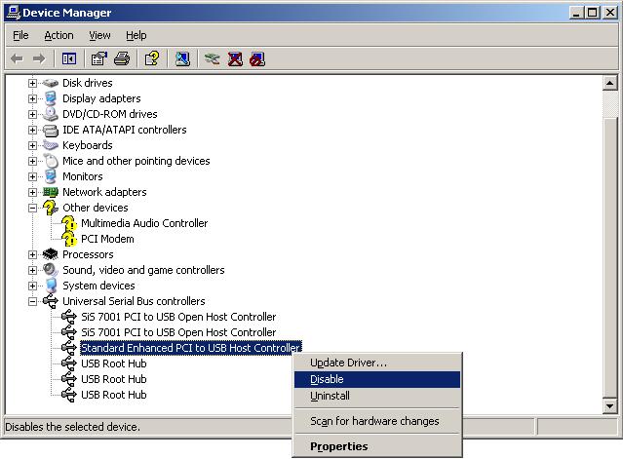Select the Network adapters card icon
The image size is (623, 459).
(51, 192)
